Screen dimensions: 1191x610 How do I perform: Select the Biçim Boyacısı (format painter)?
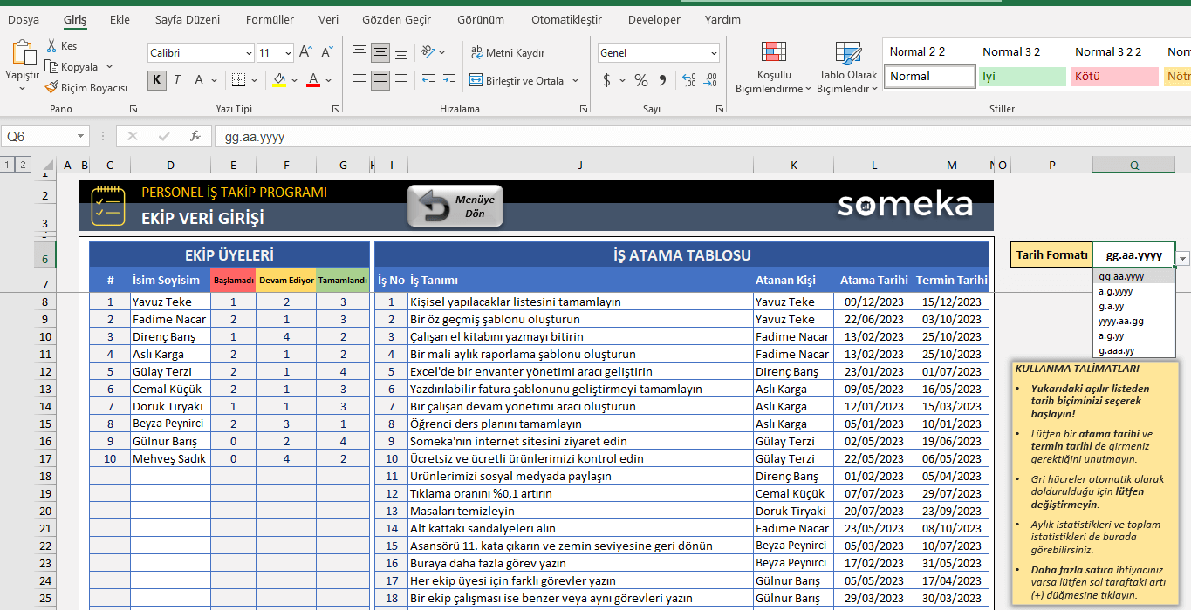pyautogui.click(x=85, y=86)
